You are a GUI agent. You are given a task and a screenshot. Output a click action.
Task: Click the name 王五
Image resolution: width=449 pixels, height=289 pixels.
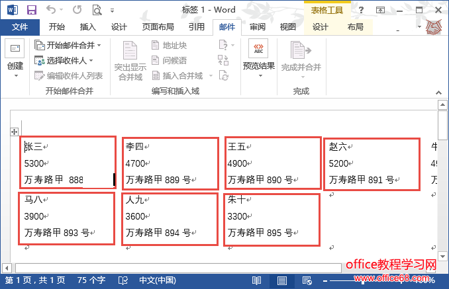click(236, 147)
